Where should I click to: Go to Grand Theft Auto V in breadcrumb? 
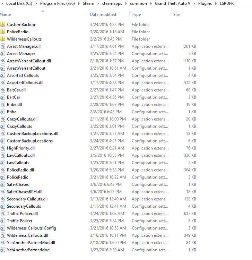(173, 3)
